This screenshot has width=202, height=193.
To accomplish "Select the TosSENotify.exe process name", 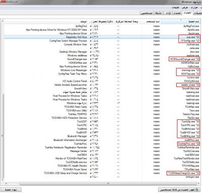I will (191, 162).
